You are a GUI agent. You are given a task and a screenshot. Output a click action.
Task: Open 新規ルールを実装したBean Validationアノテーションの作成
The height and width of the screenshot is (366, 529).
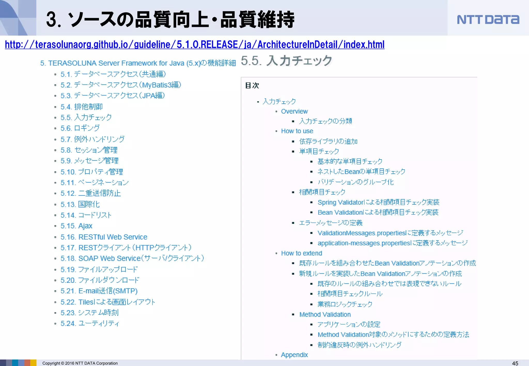(380, 274)
